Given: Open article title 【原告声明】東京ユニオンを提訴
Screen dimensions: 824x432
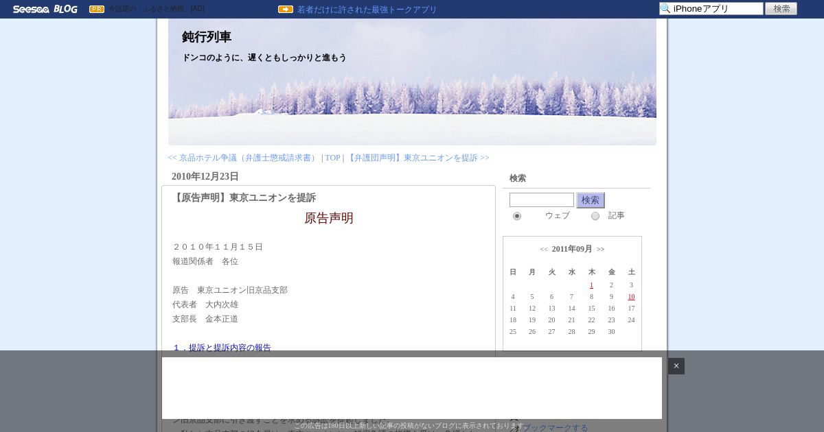Looking at the screenshot, I should pos(244,197).
